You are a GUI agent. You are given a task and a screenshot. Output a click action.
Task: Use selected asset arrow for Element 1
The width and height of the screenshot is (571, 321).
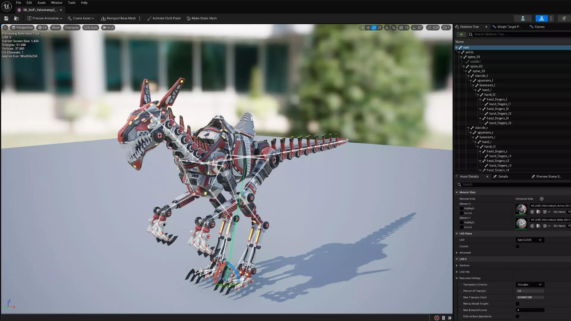click(x=532, y=226)
